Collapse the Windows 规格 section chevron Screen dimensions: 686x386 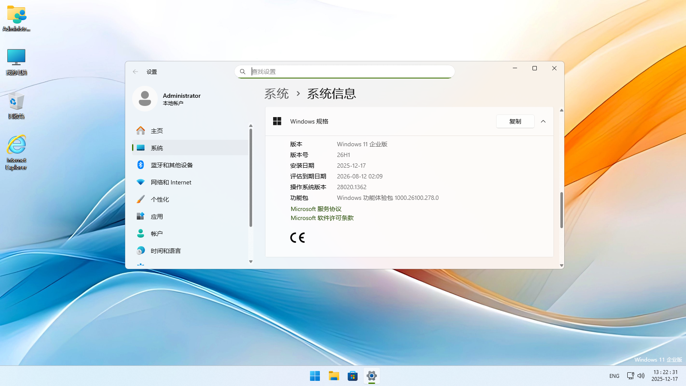[x=543, y=121]
